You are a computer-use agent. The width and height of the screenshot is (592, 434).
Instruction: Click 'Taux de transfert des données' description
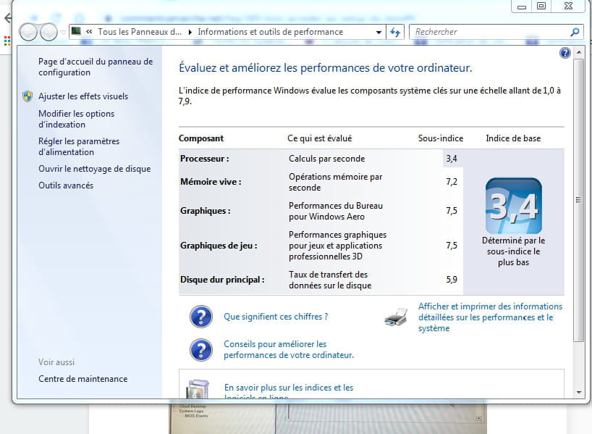pyautogui.click(x=330, y=280)
